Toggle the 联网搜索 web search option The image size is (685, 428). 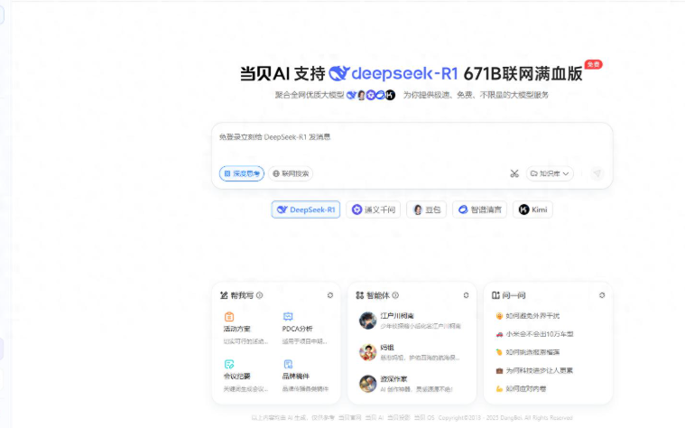click(x=291, y=173)
